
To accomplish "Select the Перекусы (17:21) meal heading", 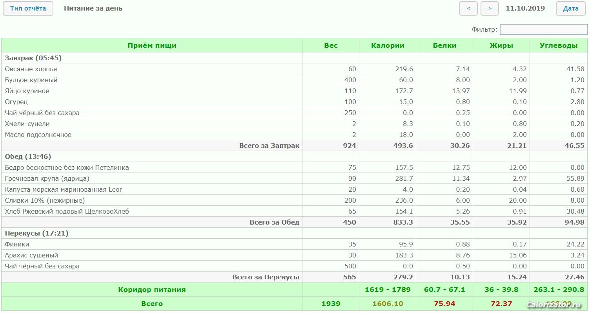I will [x=36, y=233].
